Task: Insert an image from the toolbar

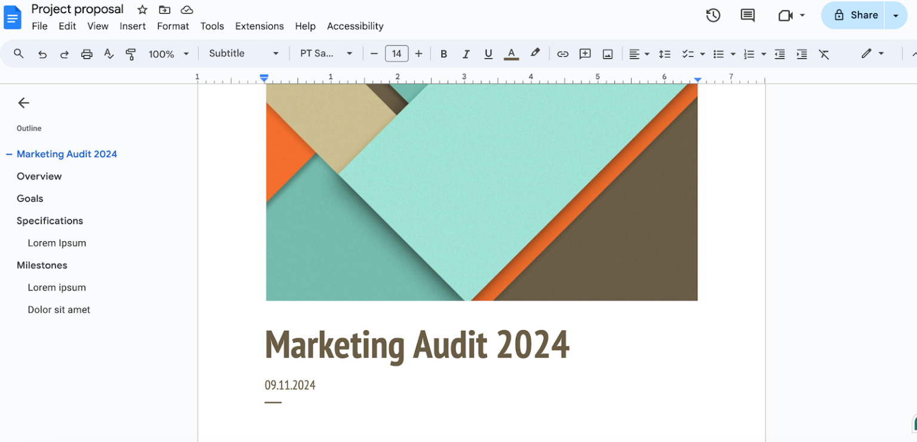Action: (x=607, y=53)
